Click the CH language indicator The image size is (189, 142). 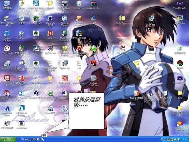[22, 139]
